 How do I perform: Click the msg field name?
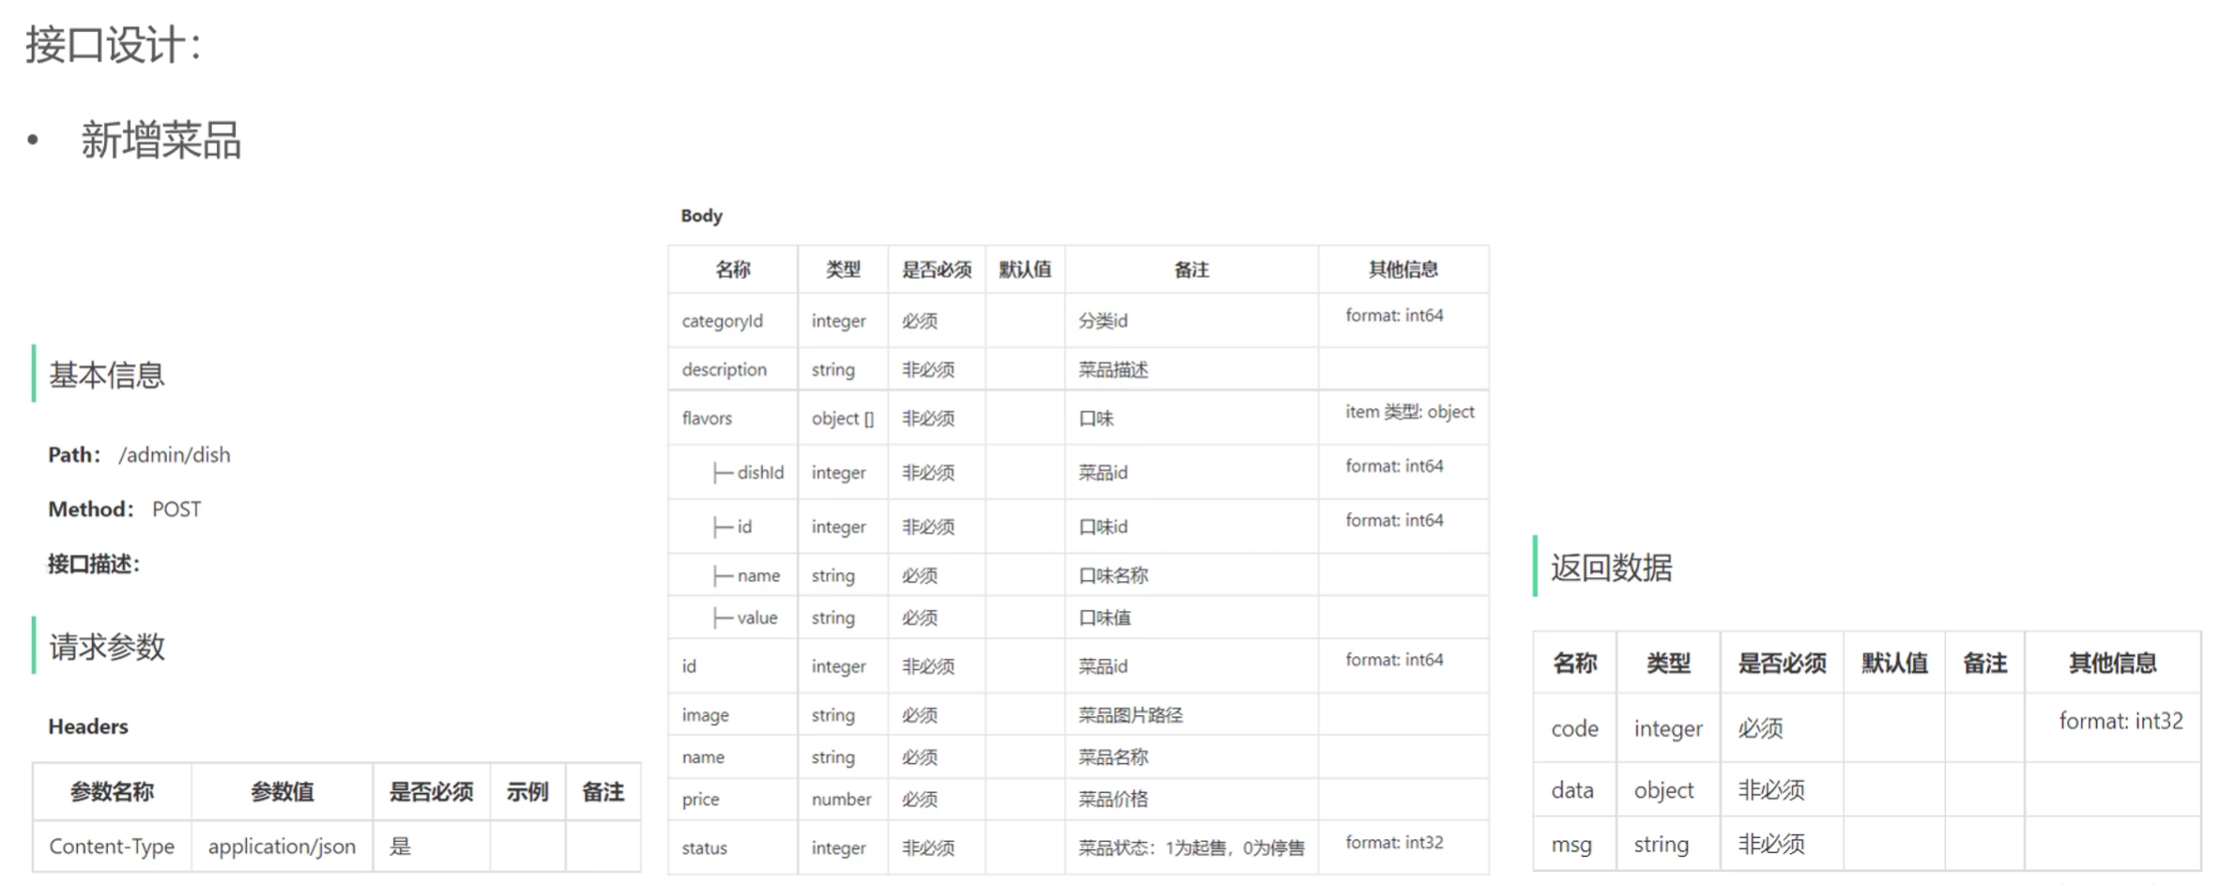(1571, 846)
